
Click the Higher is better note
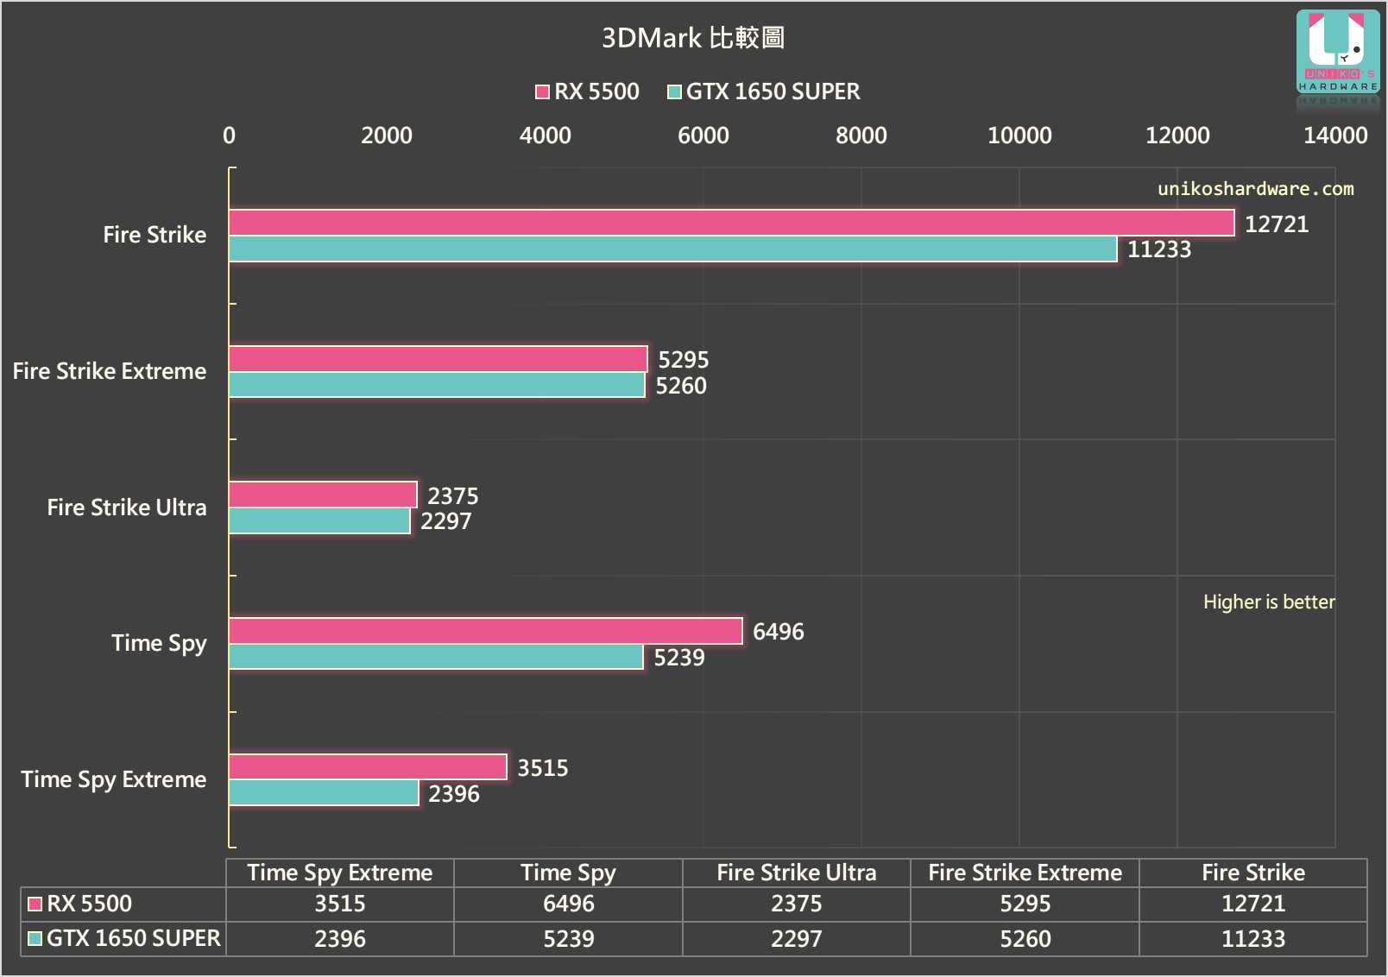click(x=1269, y=602)
